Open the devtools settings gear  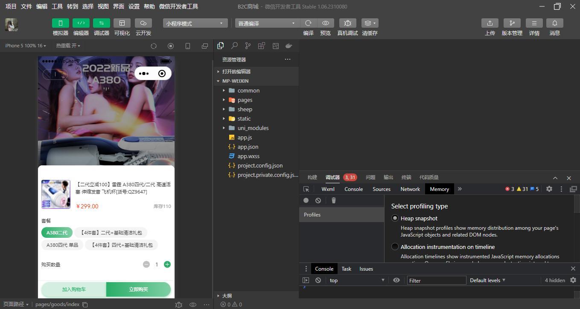coord(549,189)
